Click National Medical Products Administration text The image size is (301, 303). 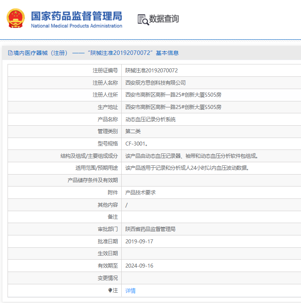click(x=76, y=26)
